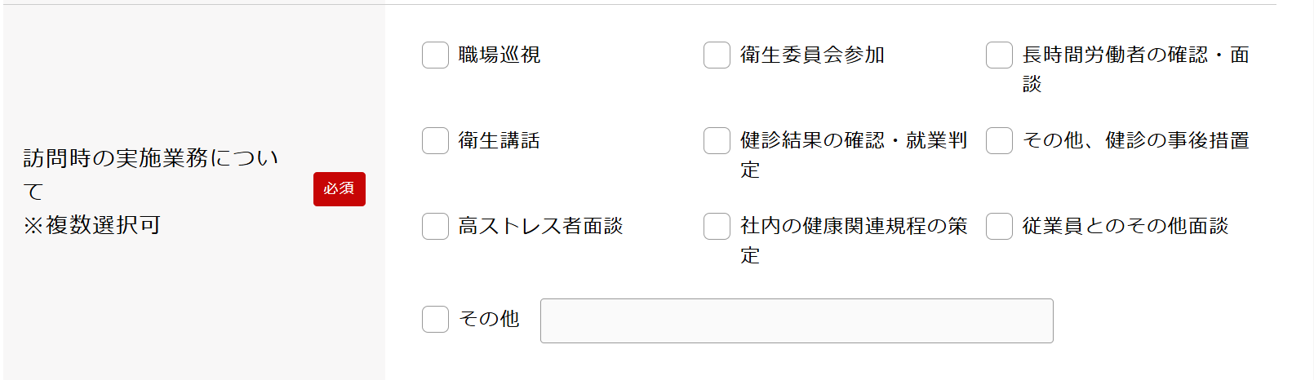Click the 訪問時の実施業務について heading text
Viewport: 1314px width, 380px height.
click(x=150, y=158)
